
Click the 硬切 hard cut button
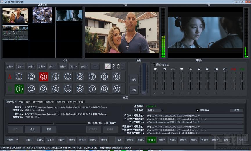(134, 79)
